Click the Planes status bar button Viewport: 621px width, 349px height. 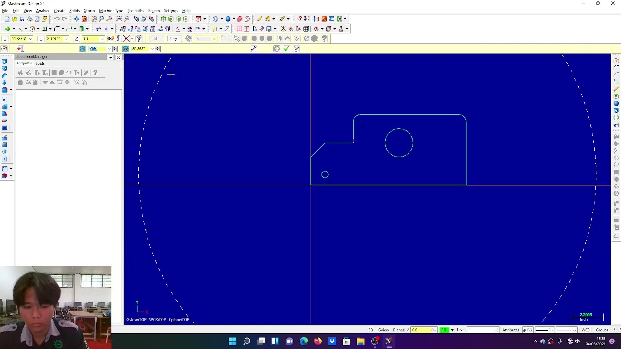point(399,330)
